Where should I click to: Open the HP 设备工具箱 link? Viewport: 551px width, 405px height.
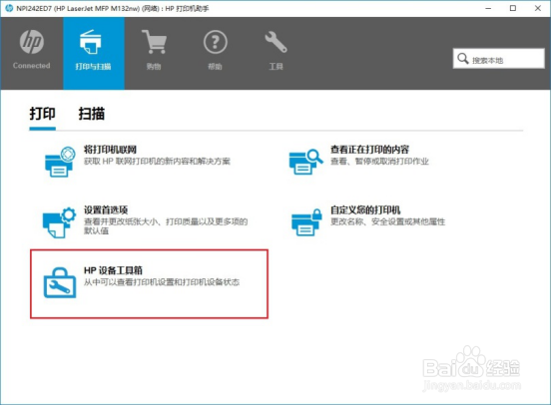pyautogui.click(x=113, y=270)
